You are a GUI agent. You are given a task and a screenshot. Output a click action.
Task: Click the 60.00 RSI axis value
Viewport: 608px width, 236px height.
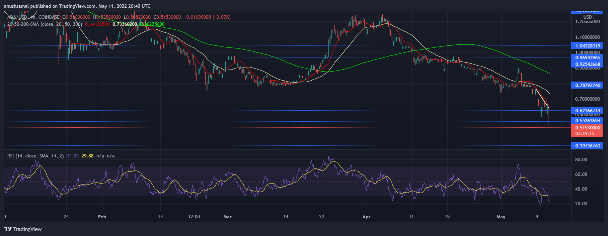pyautogui.click(x=581, y=174)
